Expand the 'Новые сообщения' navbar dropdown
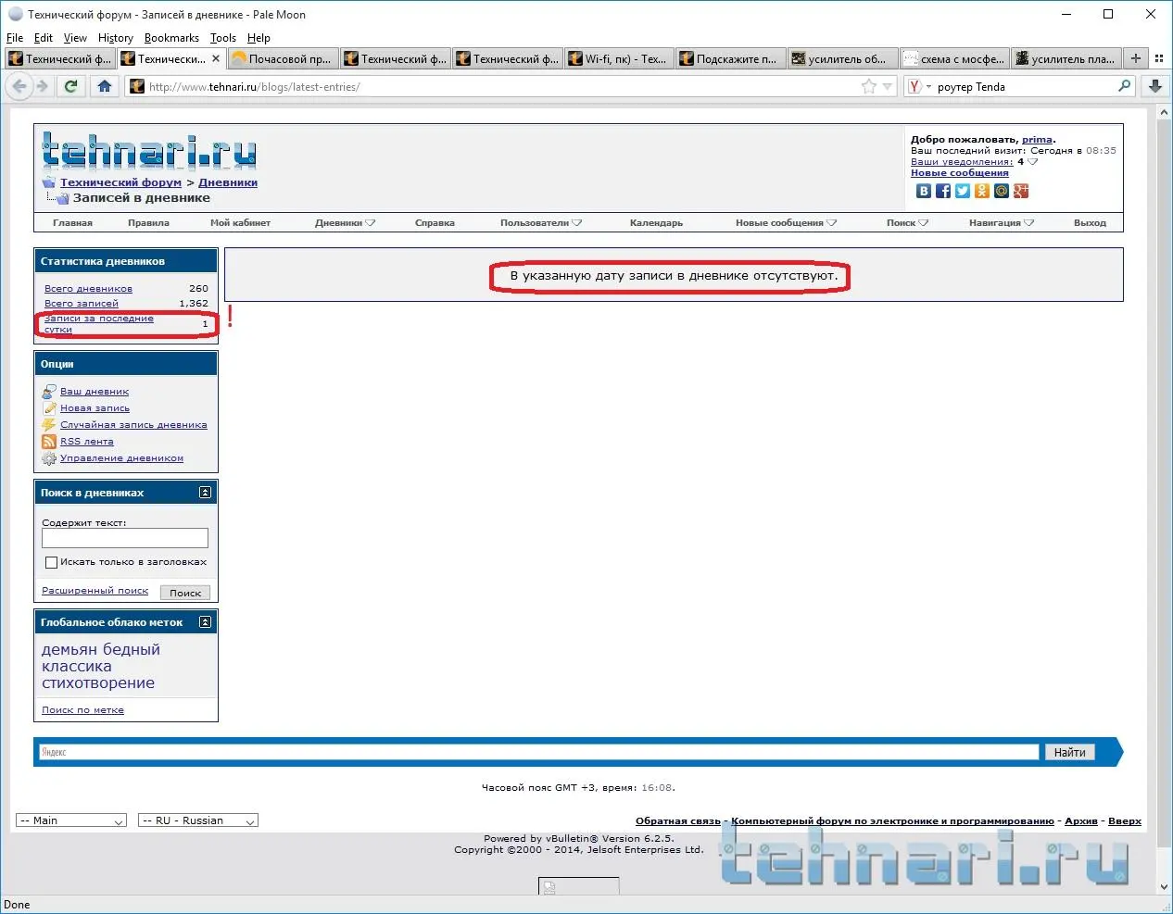1173x914 pixels. coord(786,223)
